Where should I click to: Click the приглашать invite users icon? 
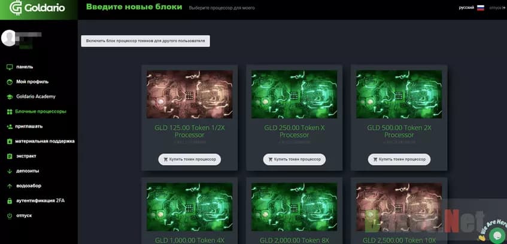(10, 126)
